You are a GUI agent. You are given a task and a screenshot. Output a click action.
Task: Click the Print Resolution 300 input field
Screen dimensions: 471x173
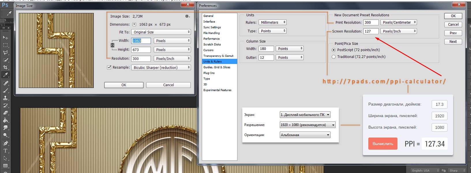371,22
